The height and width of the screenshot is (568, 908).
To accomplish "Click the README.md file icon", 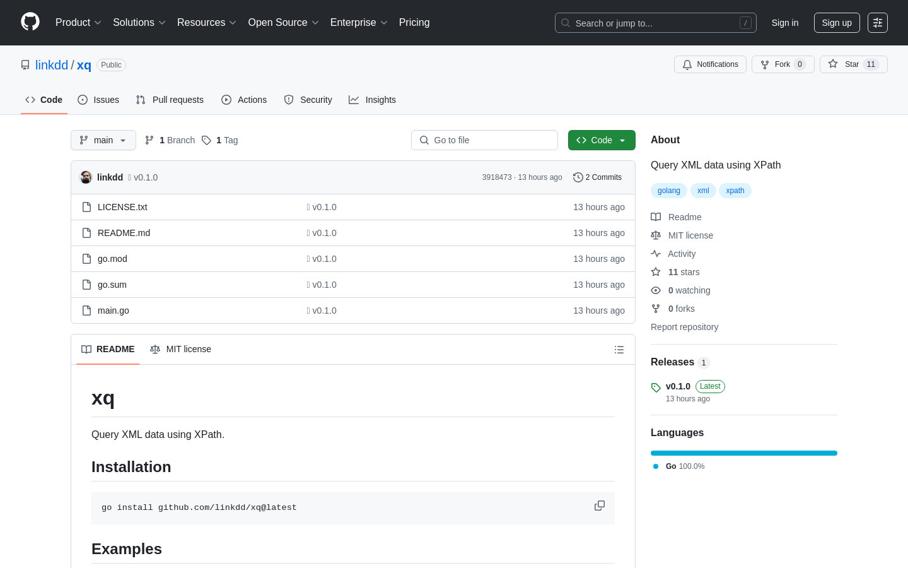I will coord(87,233).
